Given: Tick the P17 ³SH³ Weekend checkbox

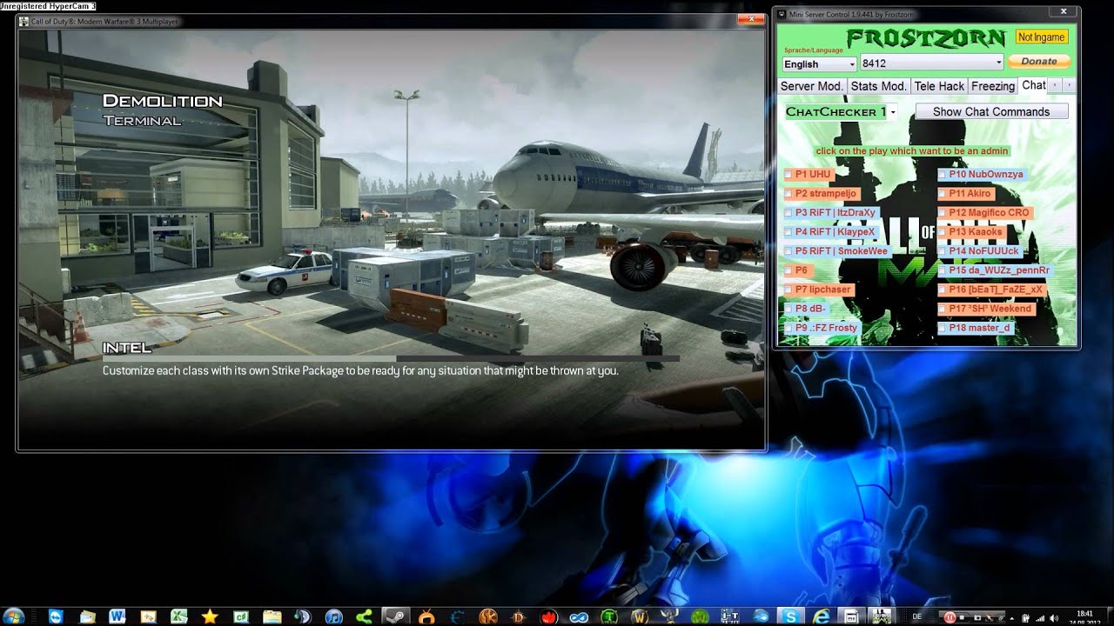Looking at the screenshot, I should tap(943, 309).
